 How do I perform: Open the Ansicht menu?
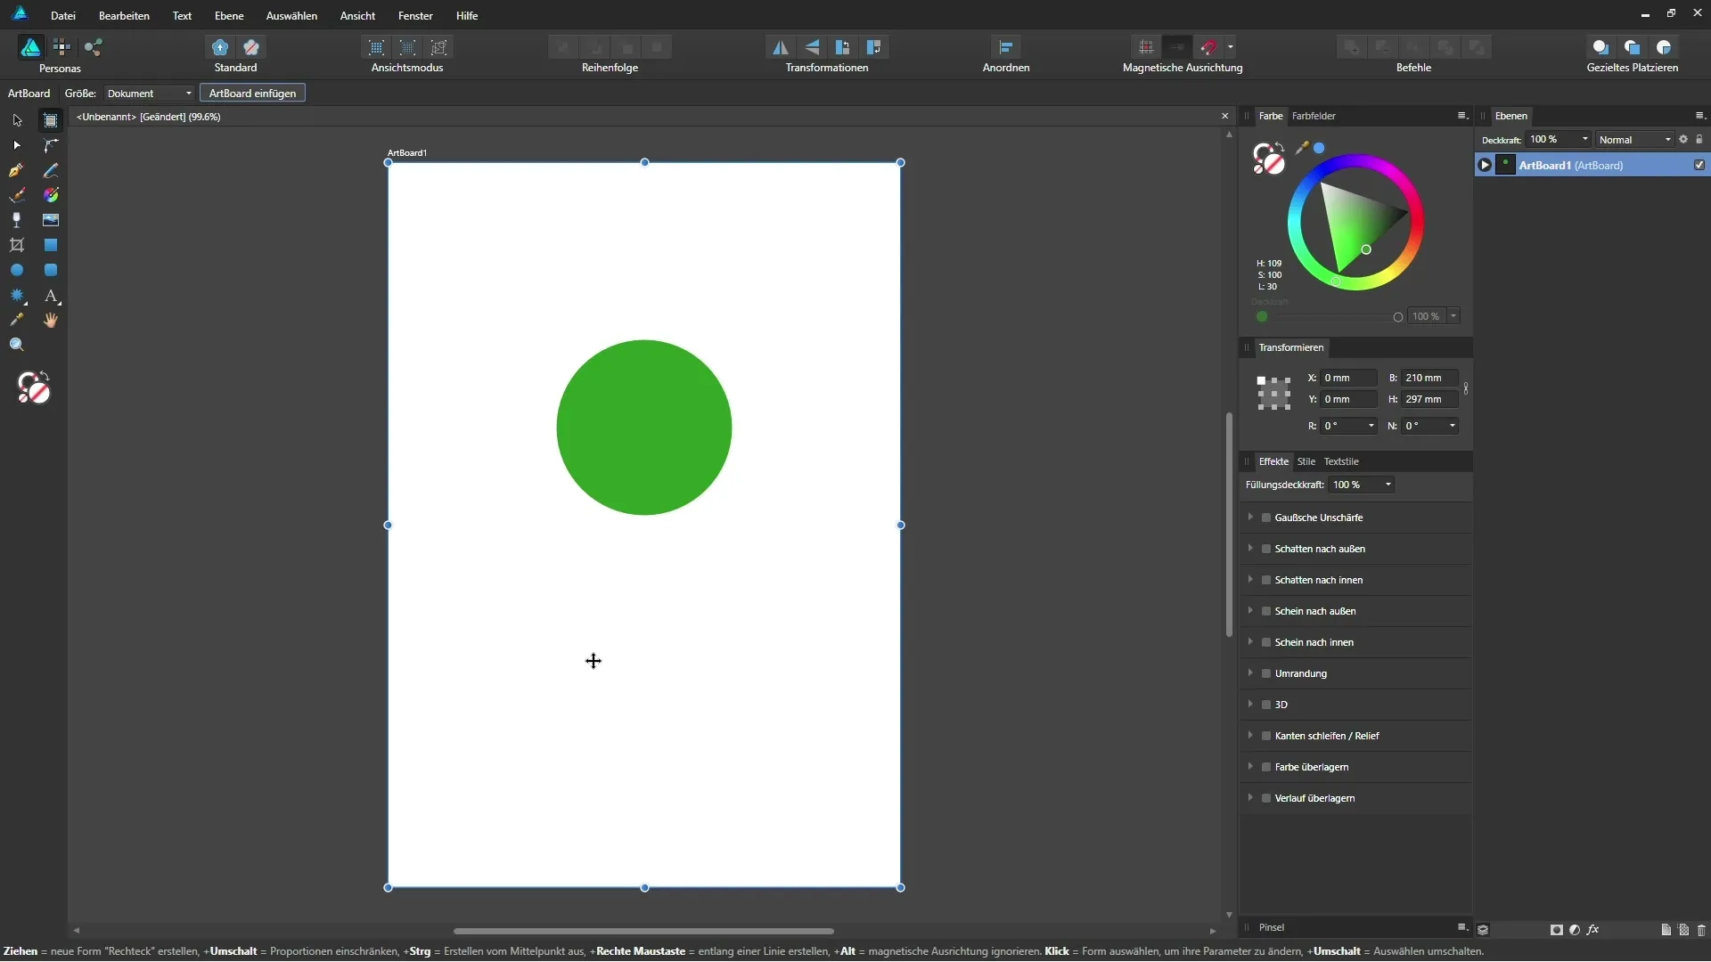(x=357, y=15)
